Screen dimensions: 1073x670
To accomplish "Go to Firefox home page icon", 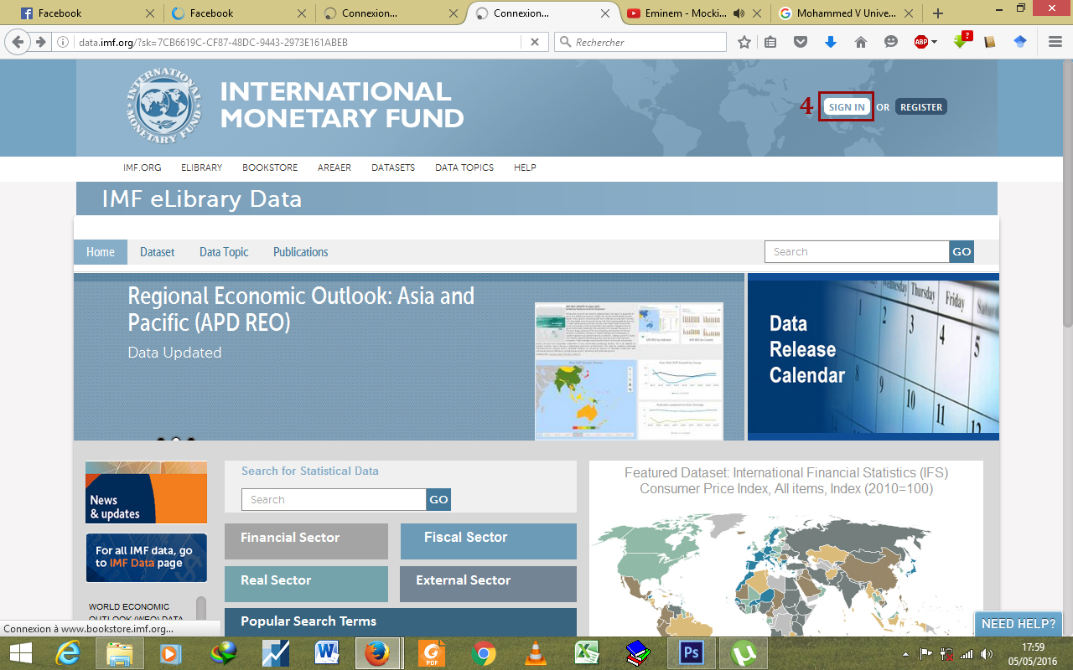I will coord(861,42).
